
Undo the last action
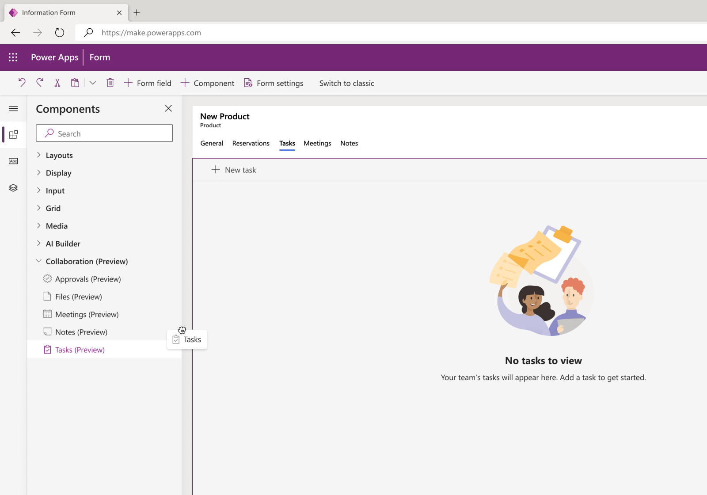[22, 83]
